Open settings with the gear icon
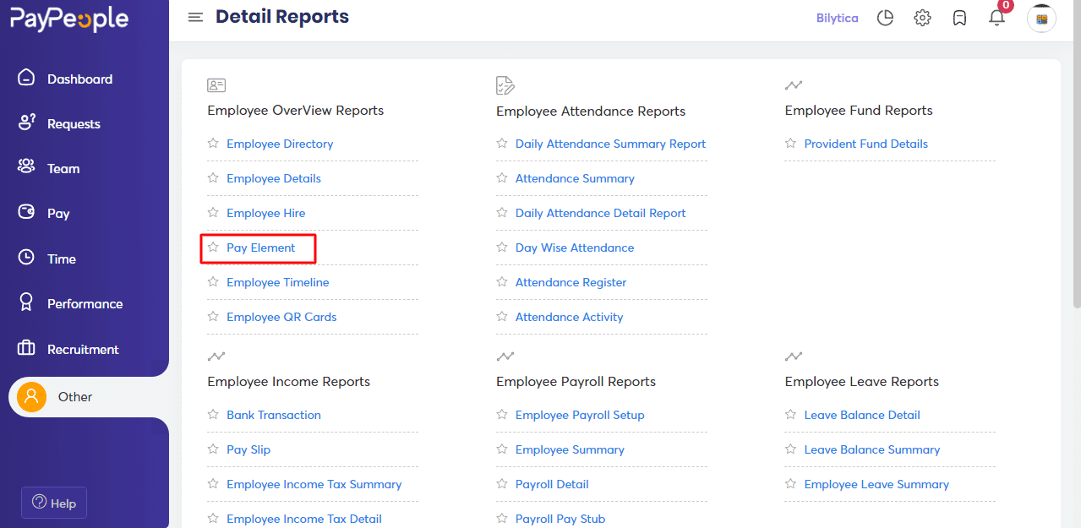1081x528 pixels. point(922,17)
